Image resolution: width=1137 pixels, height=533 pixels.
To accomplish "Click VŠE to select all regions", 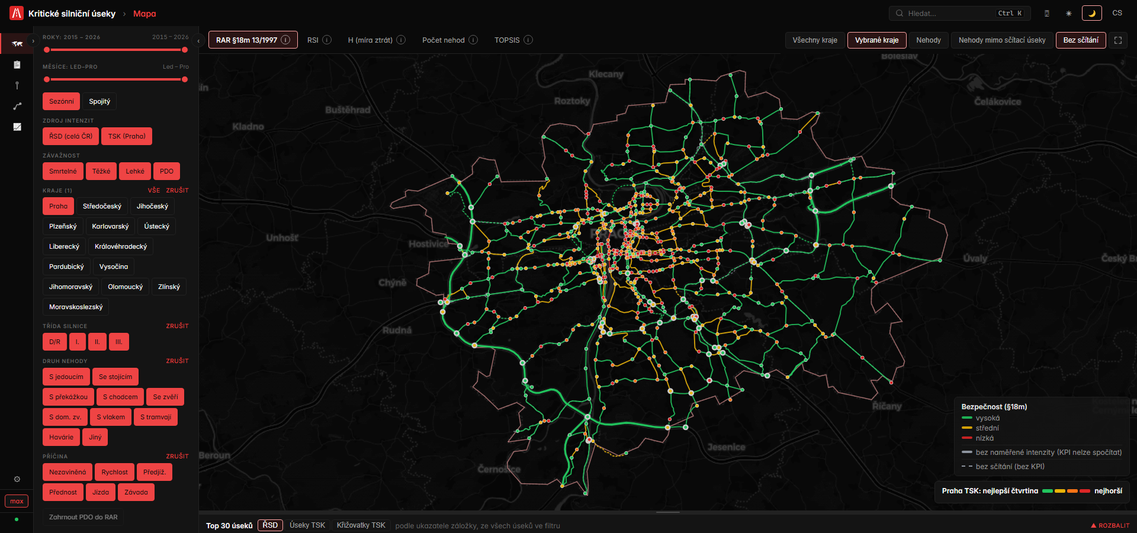I will pos(154,190).
